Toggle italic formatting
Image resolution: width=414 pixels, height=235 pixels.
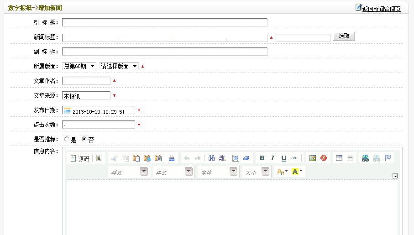[273, 158]
